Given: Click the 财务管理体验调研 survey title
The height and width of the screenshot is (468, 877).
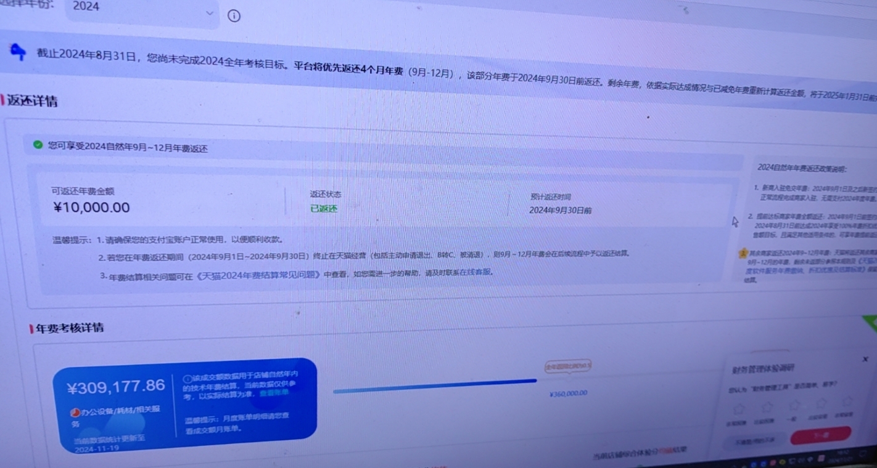Looking at the screenshot, I should click(x=763, y=368).
